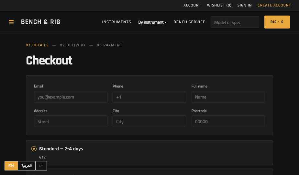Image resolution: width=299 pixels, height=175 pixels.
Task: Open the Bench Service menu item
Action: coord(189,22)
